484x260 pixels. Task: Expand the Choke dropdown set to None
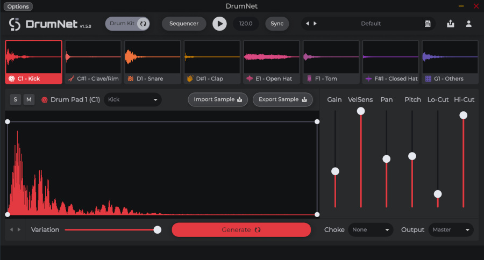point(371,229)
